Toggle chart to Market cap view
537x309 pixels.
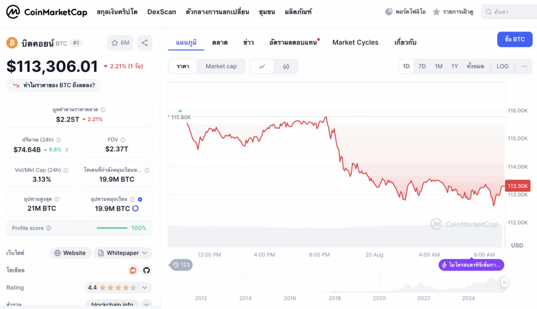pos(221,67)
